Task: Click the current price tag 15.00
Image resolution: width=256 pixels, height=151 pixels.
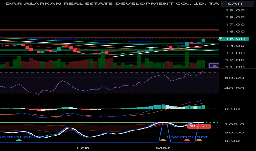Action: [235, 39]
